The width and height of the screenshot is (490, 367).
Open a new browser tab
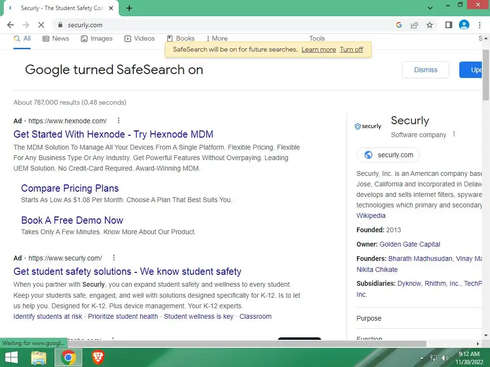(129, 9)
